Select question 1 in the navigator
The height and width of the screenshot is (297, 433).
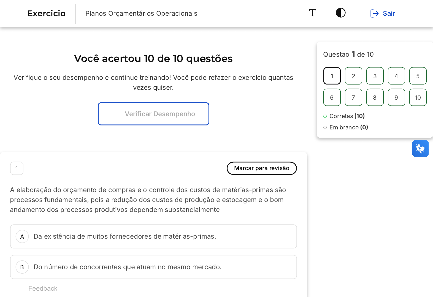(x=332, y=76)
